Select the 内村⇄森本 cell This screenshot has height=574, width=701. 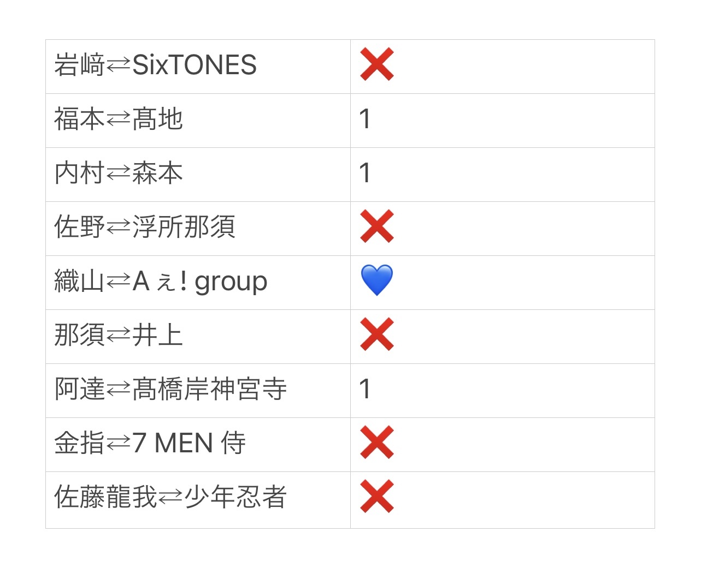[198, 175]
